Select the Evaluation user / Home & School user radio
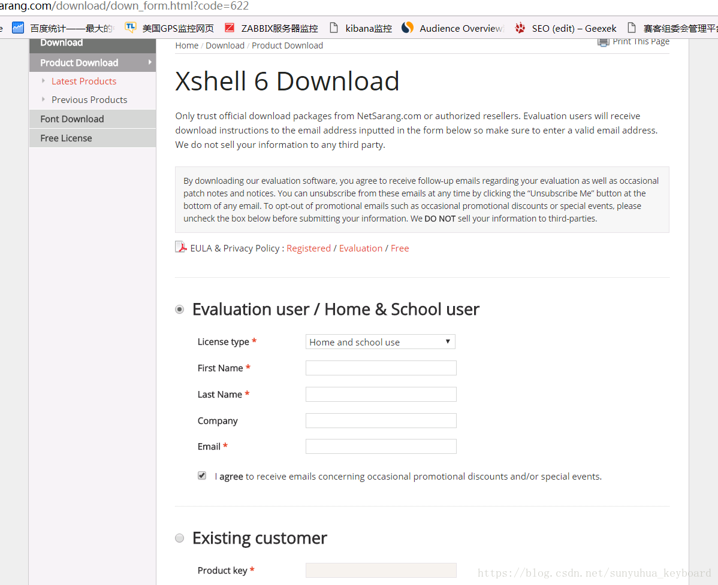 180,310
